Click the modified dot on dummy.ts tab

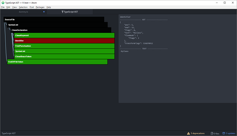pyautogui.click(x=44, y=12)
